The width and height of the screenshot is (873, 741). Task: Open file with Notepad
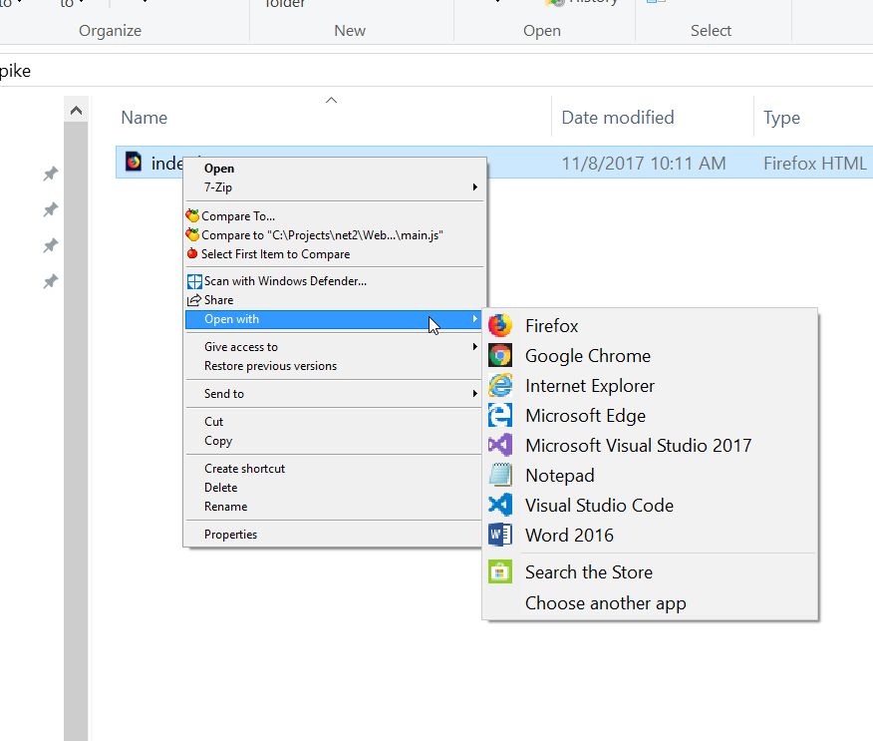650,476
